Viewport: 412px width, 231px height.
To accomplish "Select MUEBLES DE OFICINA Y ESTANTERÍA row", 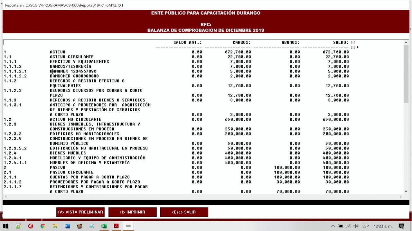I will [x=90, y=163].
